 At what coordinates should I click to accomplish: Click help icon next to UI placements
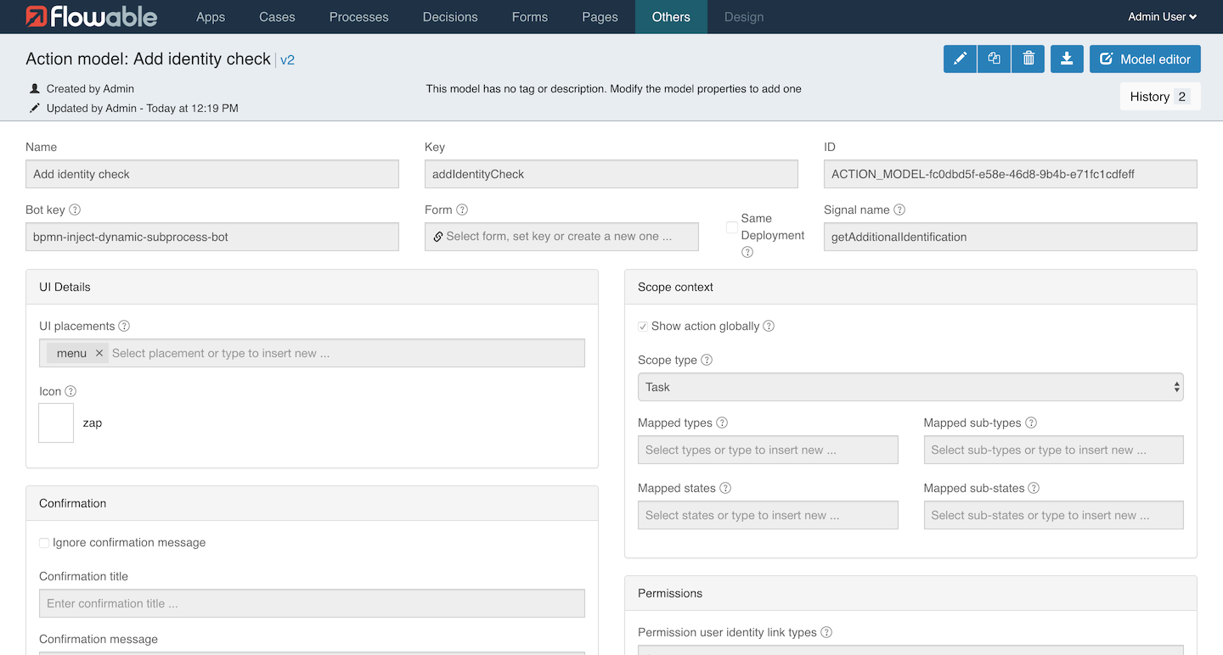tap(124, 326)
